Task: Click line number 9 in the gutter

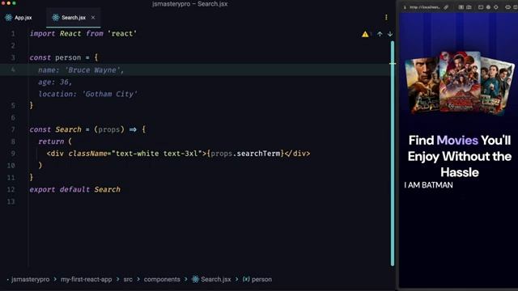Action: (13, 154)
